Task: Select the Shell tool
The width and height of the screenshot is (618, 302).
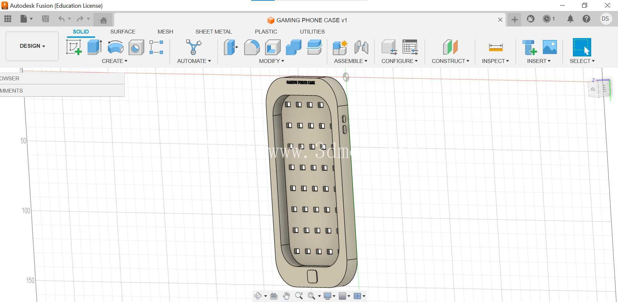Action: point(273,47)
